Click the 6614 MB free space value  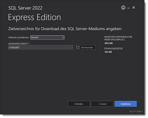tap(109, 43)
